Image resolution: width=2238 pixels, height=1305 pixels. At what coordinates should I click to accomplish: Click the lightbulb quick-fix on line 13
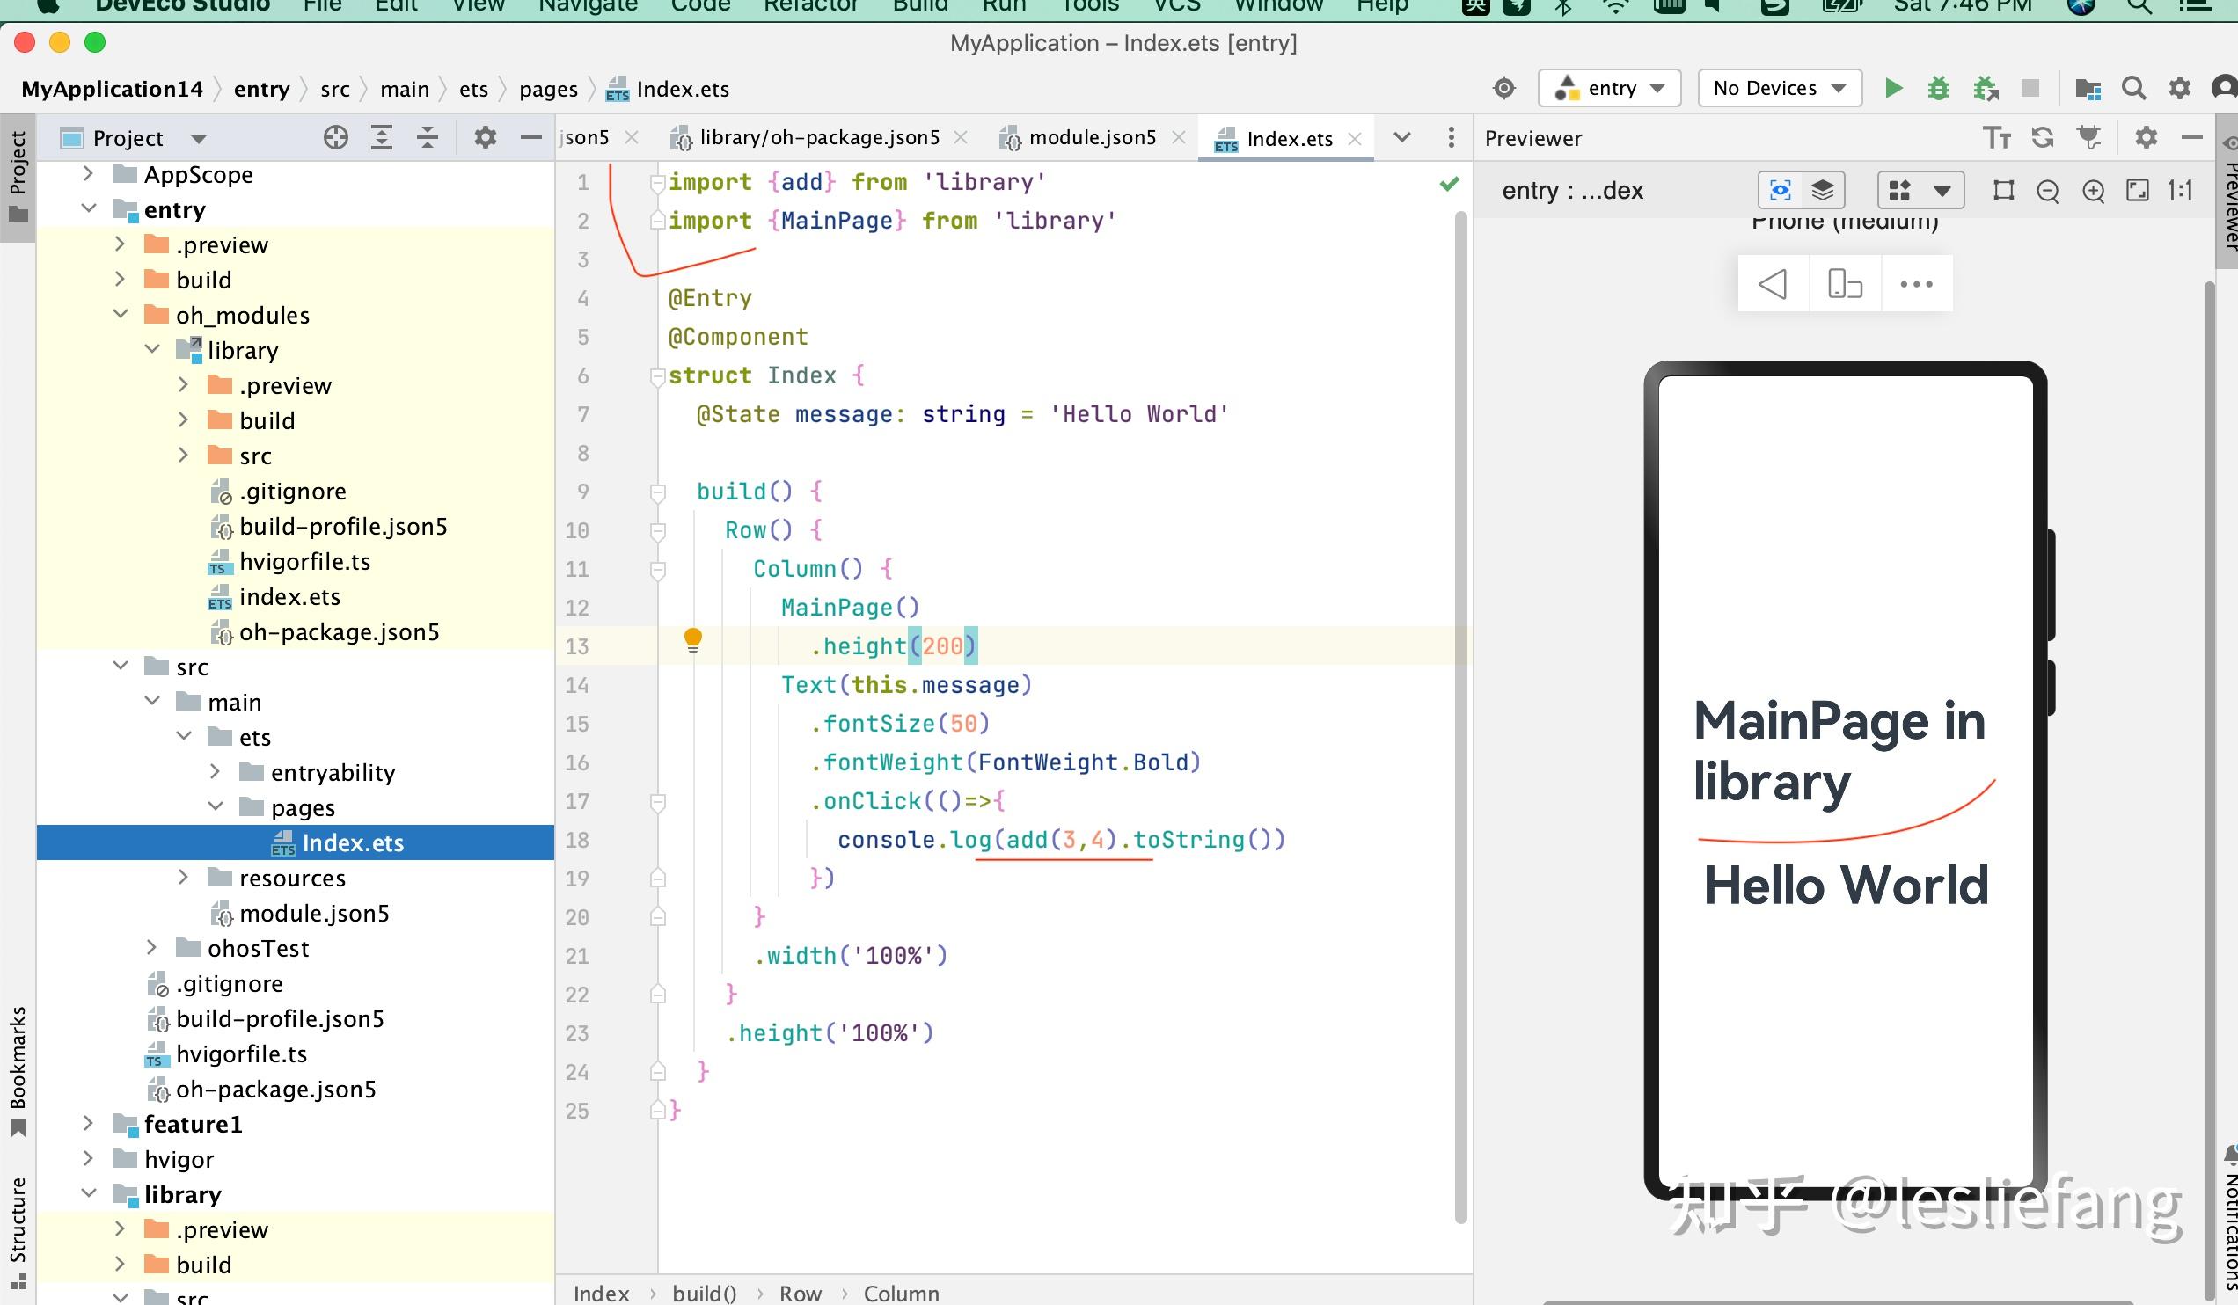pyautogui.click(x=692, y=640)
